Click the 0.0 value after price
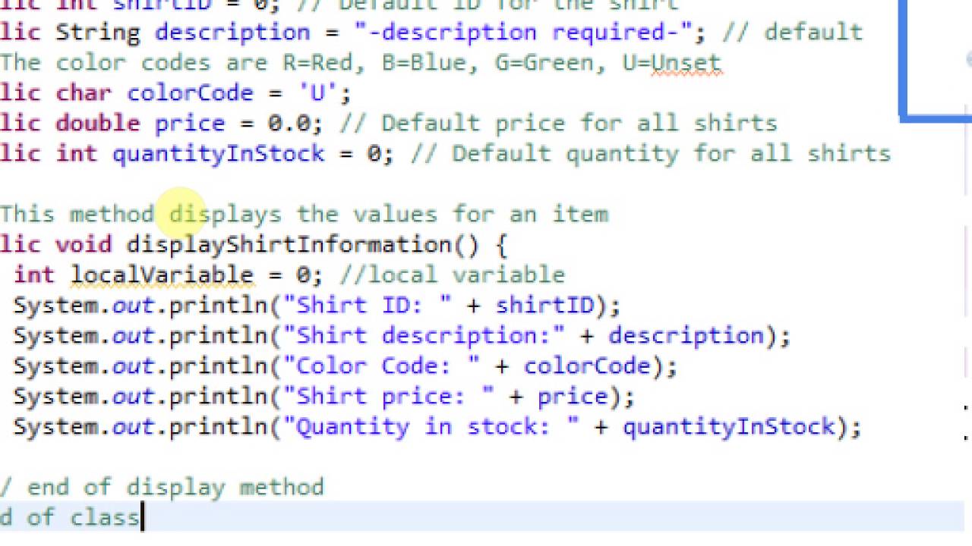The image size is (972, 546). 289,124
